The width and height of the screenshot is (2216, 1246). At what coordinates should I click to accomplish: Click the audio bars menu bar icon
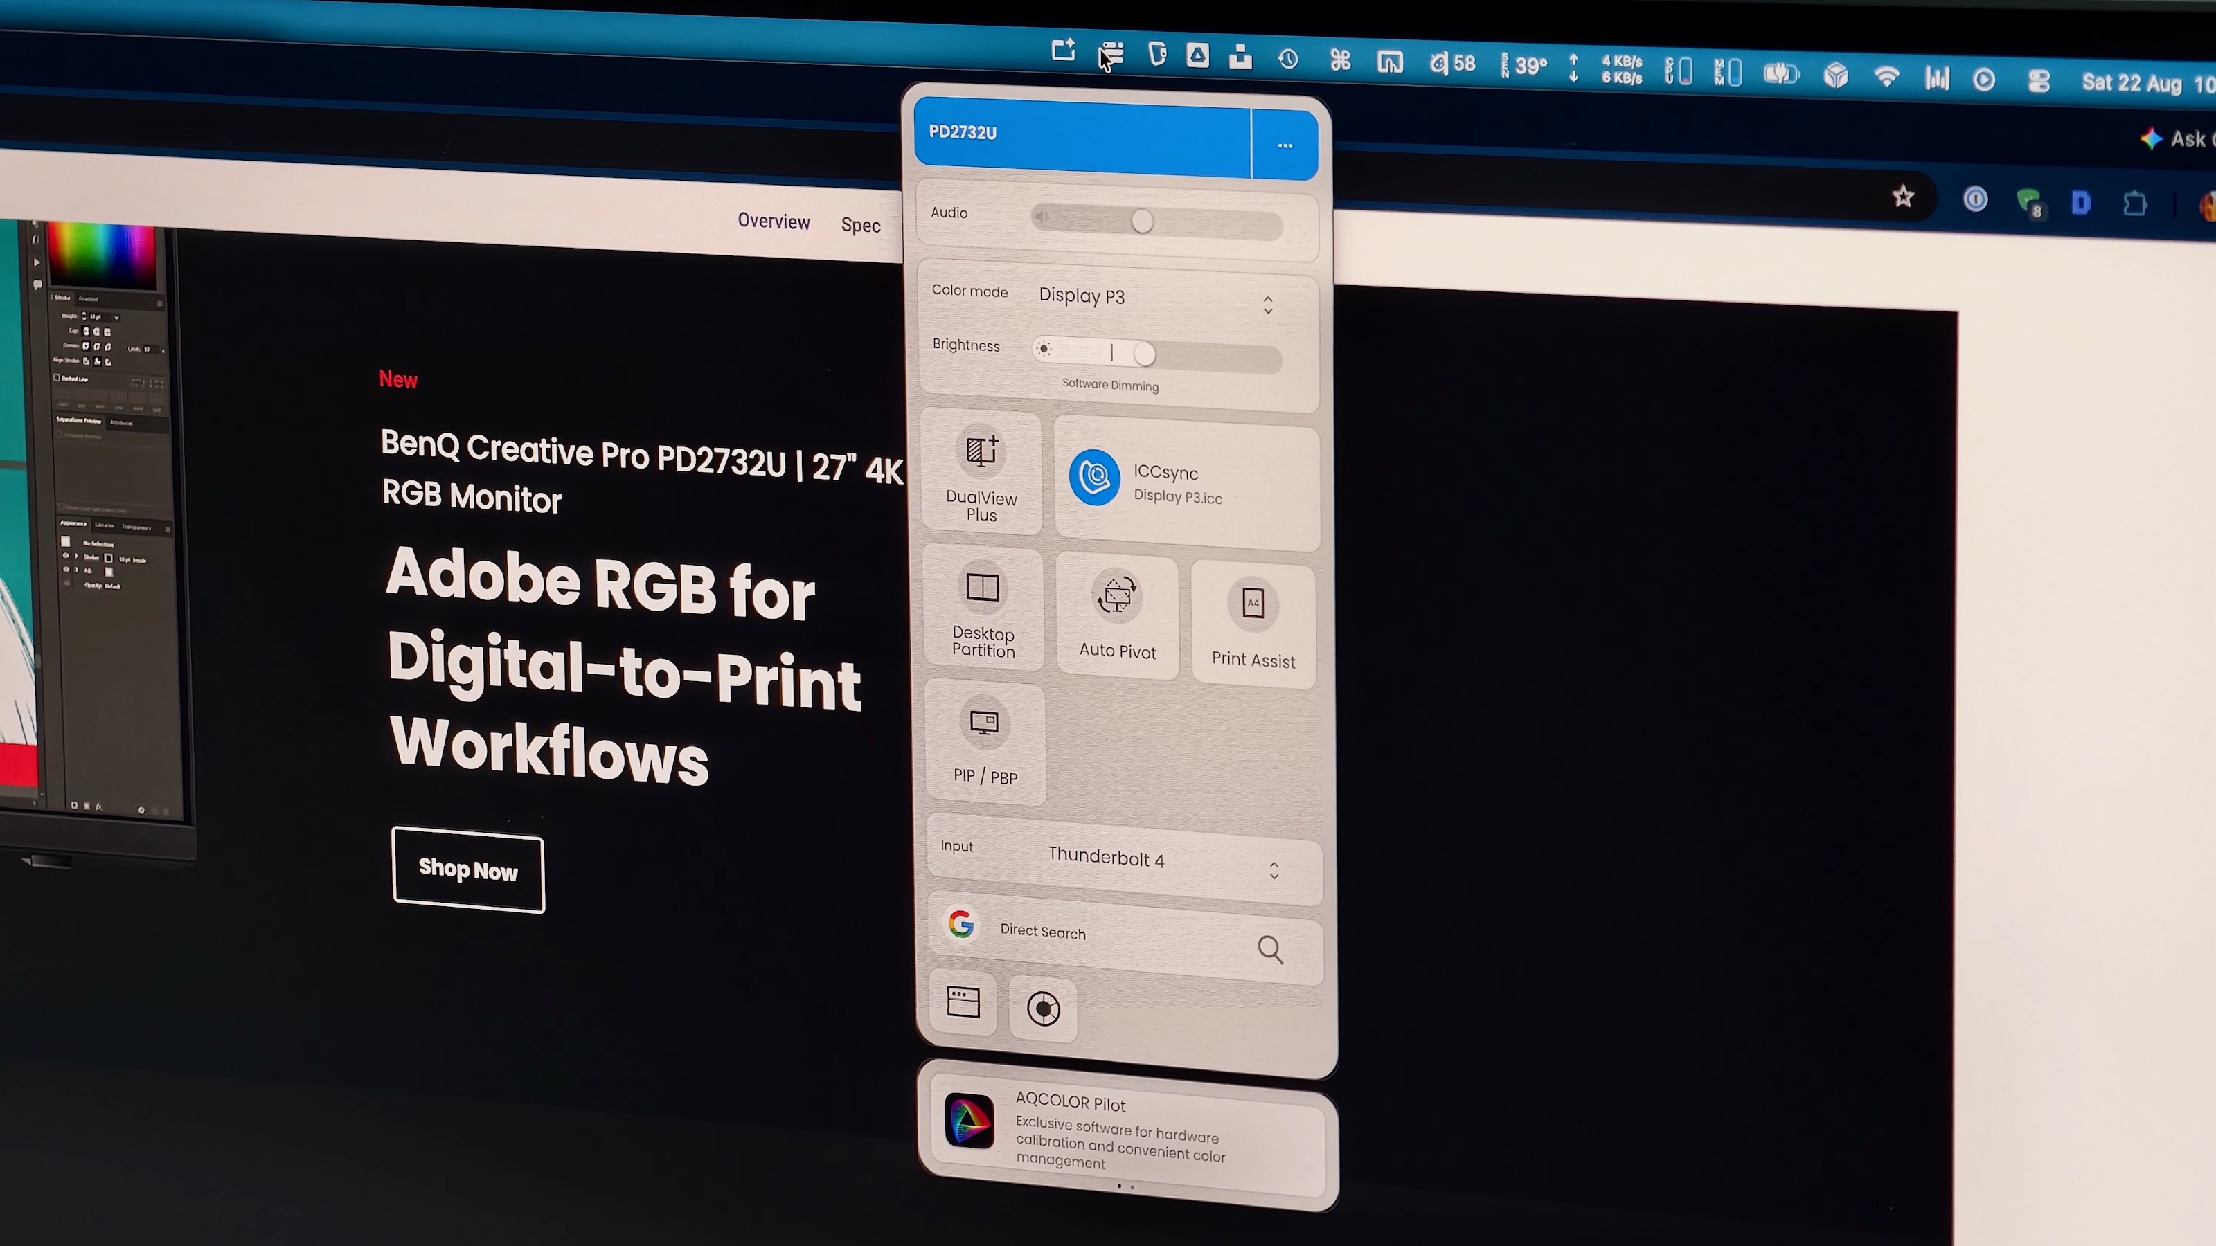click(x=1936, y=79)
